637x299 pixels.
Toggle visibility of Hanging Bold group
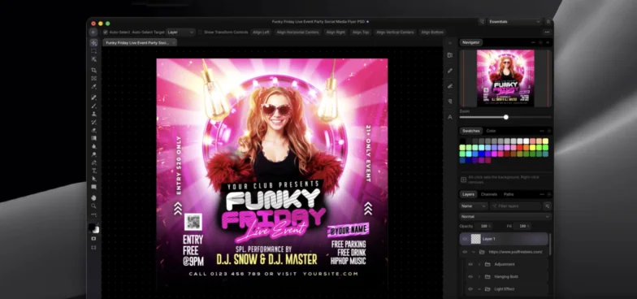(x=470, y=276)
